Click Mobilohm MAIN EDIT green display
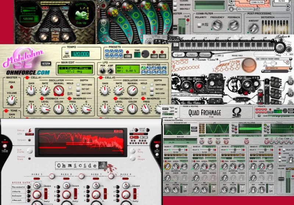This screenshot has height=205, width=294. tap(75, 70)
